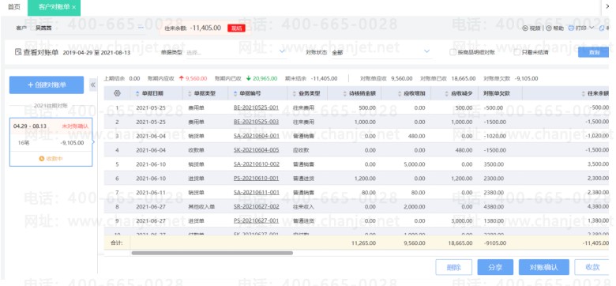The width and height of the screenshot is (616, 286).
Task: Open table column settings hexagon icon
Action: [117, 93]
